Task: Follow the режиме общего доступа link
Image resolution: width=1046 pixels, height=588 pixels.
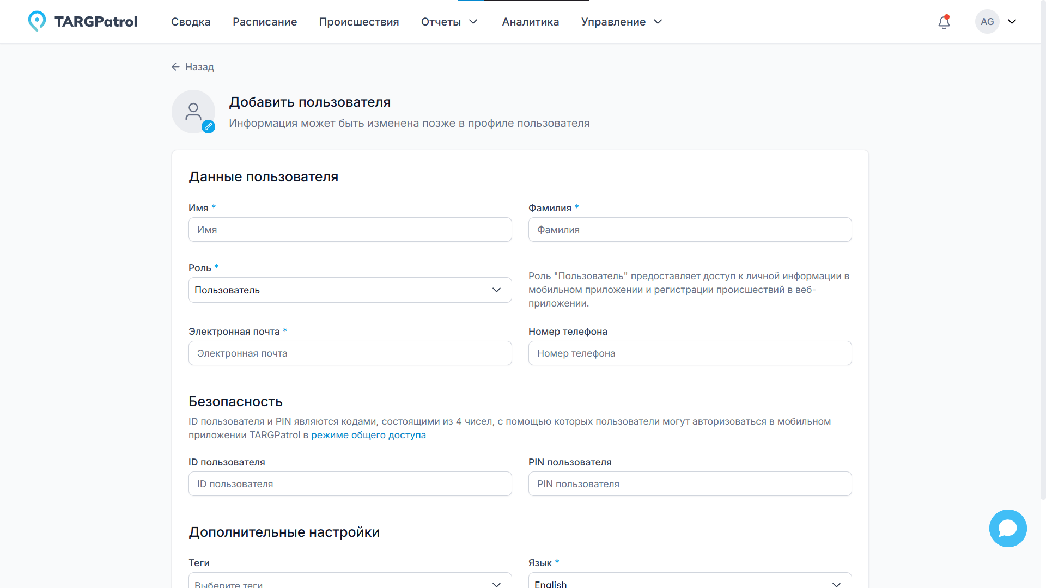Action: 368,435
